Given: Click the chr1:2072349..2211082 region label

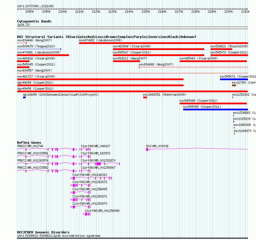Looking at the screenshot, I should 35,6.
